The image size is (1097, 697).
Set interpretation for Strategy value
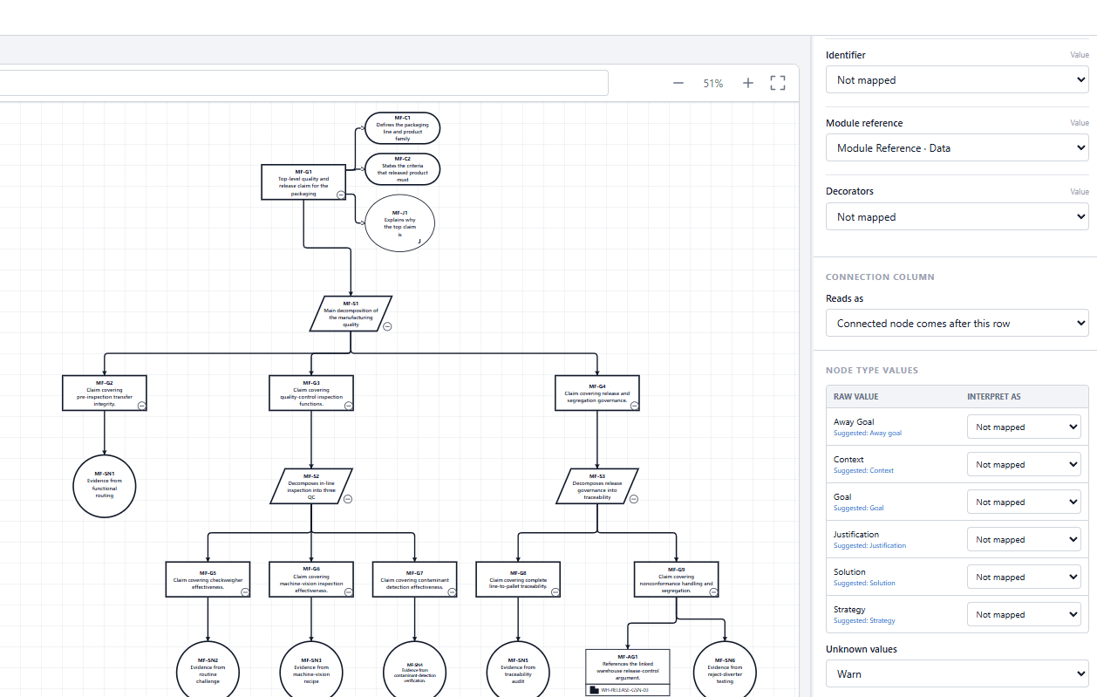[x=1024, y=615]
